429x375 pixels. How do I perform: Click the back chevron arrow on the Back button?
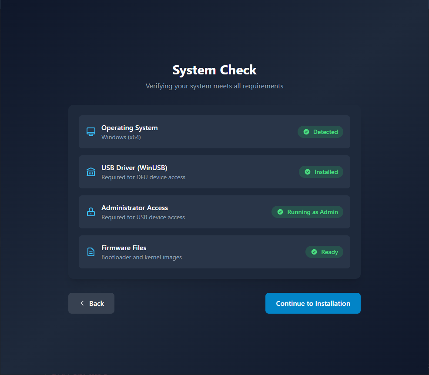tap(82, 303)
